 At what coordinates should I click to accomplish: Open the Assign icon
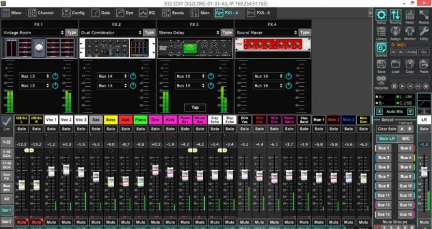(396, 31)
